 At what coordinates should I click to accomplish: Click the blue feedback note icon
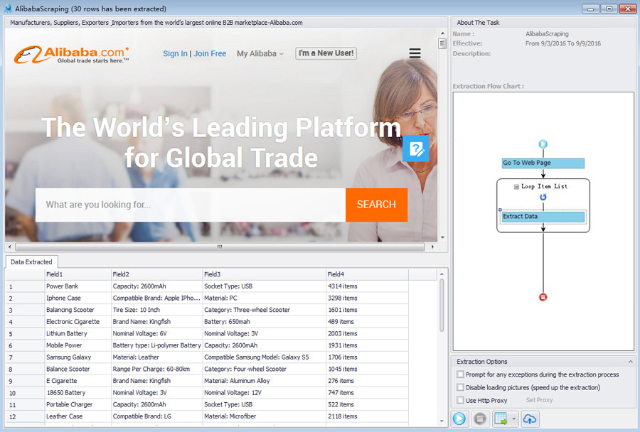pos(416,148)
